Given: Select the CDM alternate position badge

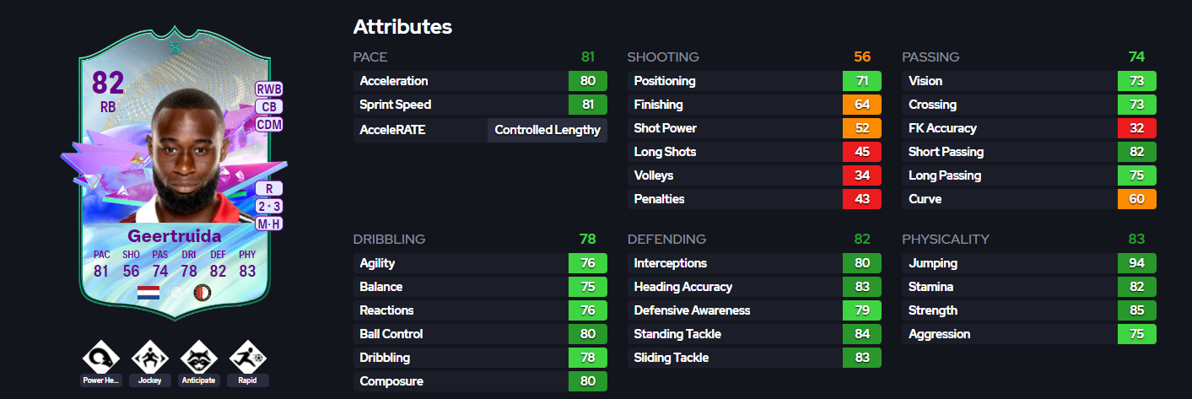Looking at the screenshot, I should pyautogui.click(x=269, y=125).
